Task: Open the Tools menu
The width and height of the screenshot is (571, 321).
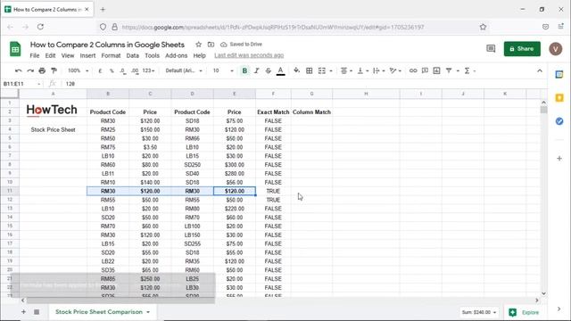Action: (x=152, y=55)
